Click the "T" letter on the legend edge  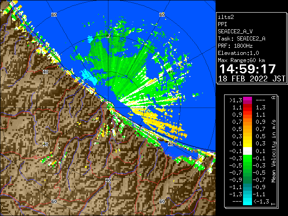point(274,204)
